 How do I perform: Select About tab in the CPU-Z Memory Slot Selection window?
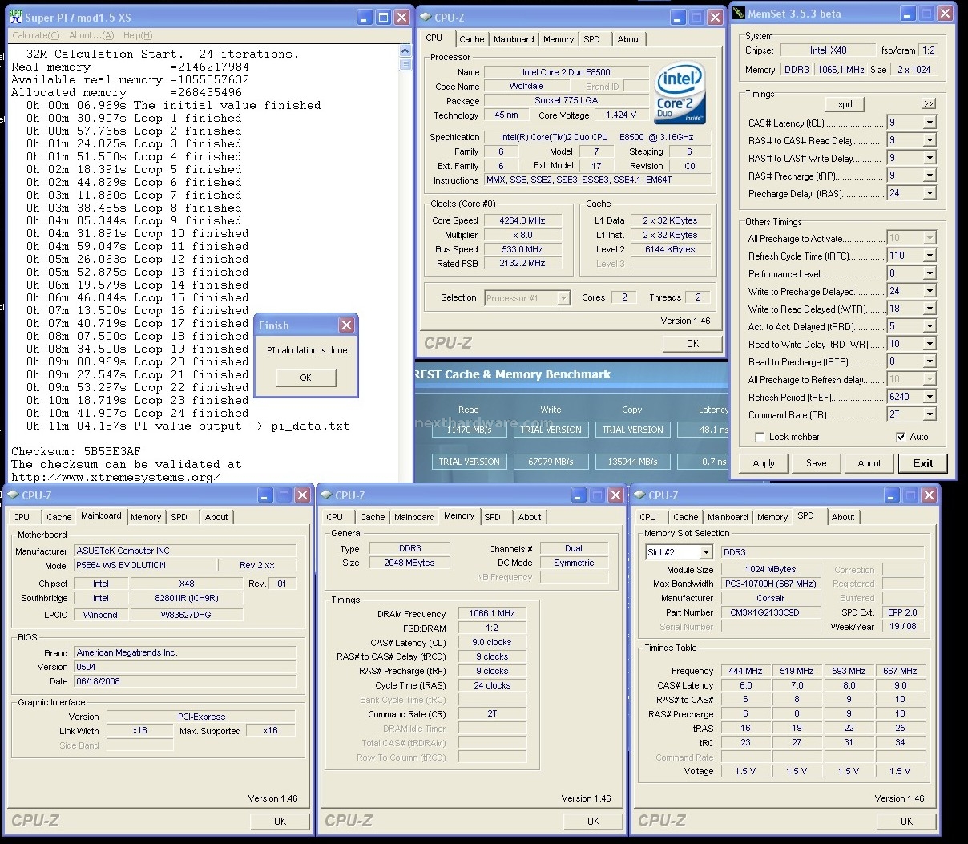[843, 517]
